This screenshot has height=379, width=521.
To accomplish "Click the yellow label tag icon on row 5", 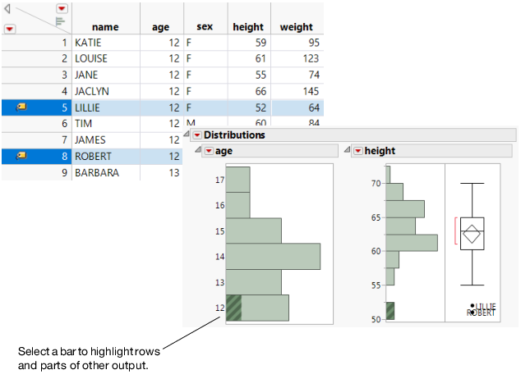I will point(22,107).
